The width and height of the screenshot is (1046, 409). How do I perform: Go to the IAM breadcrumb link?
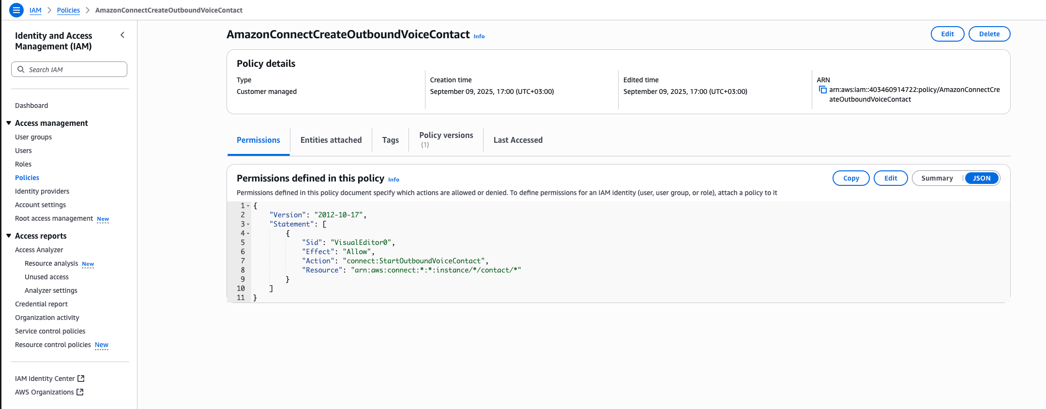click(x=35, y=10)
